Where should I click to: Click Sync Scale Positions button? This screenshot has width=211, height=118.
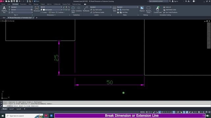click(x=170, y=12)
